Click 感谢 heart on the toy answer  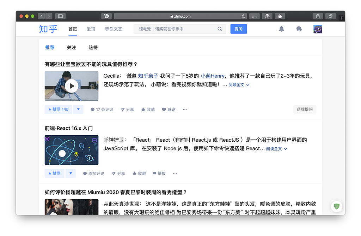169,110
